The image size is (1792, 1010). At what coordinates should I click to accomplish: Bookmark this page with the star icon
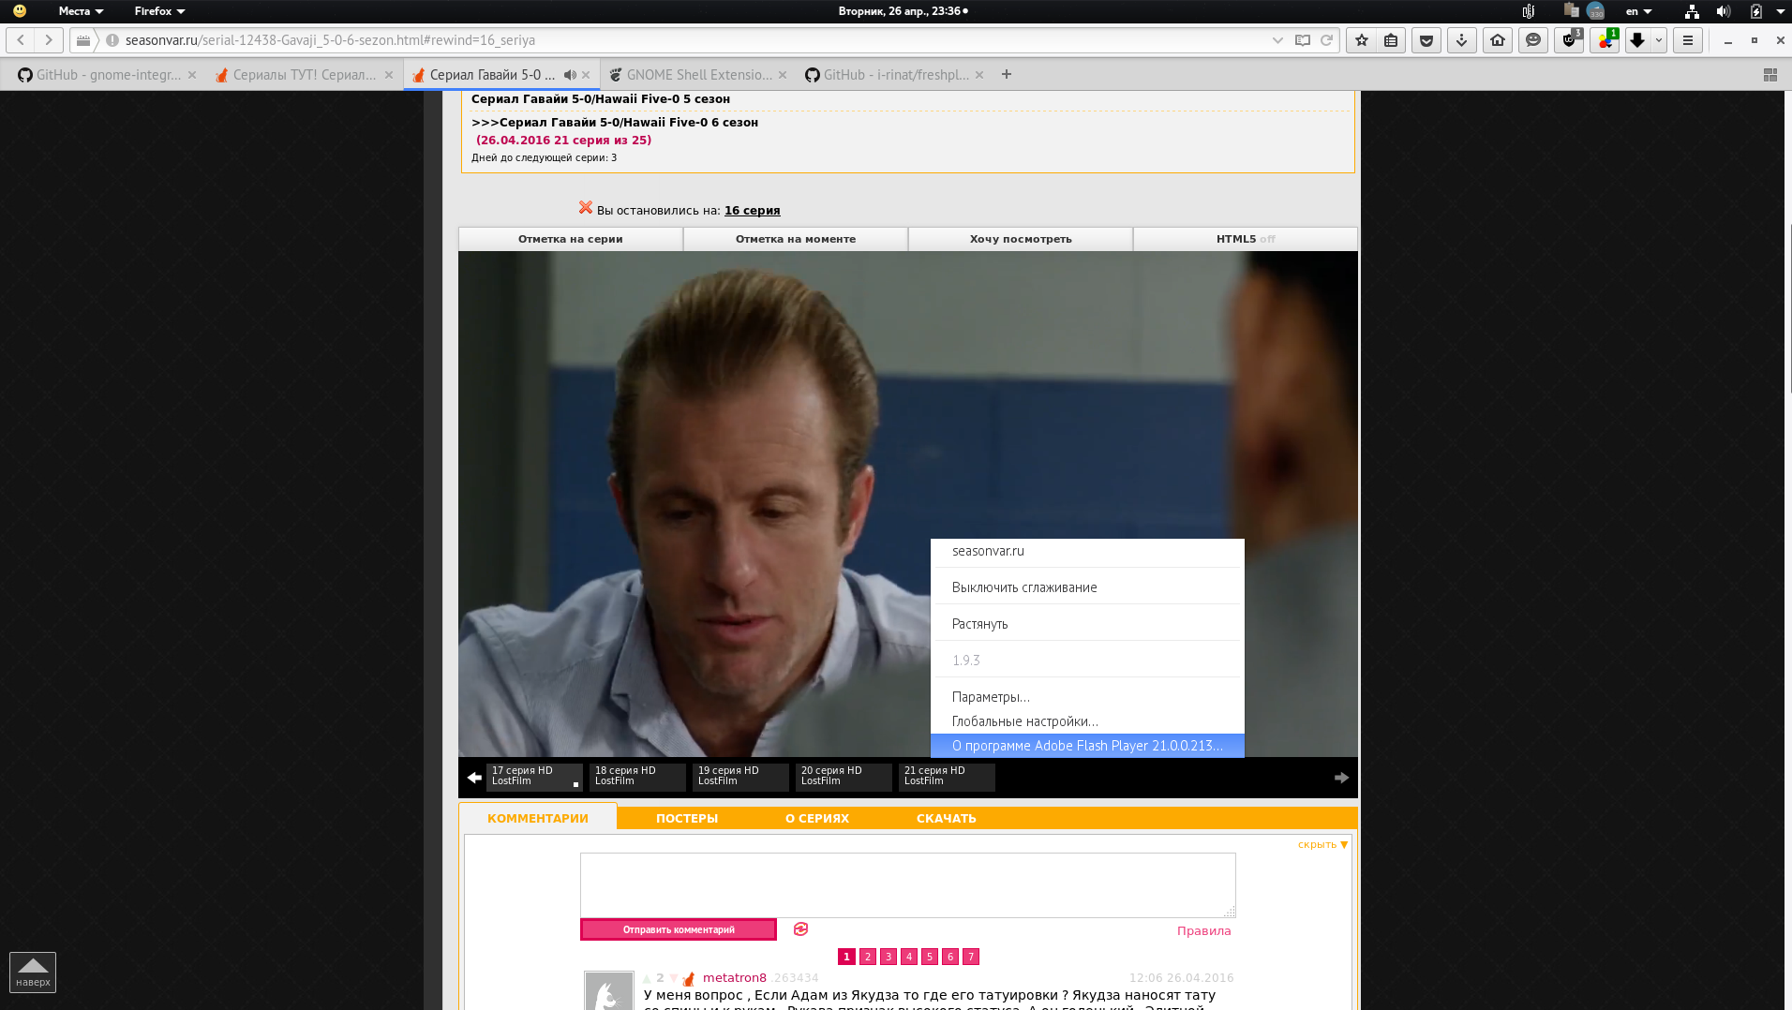click(x=1362, y=40)
